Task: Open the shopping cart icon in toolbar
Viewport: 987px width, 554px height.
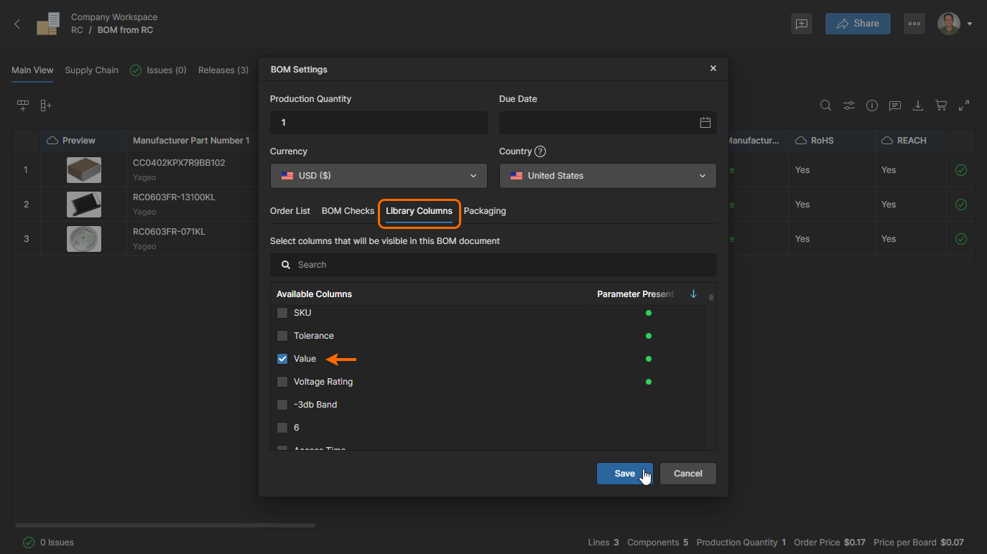Action: pos(940,105)
